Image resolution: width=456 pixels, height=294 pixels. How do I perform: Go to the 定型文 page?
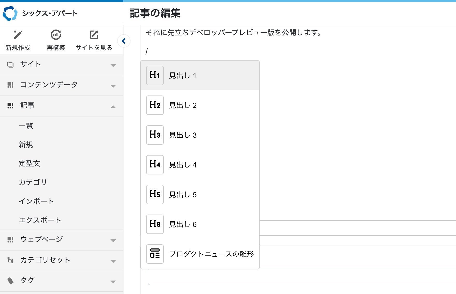click(x=29, y=164)
